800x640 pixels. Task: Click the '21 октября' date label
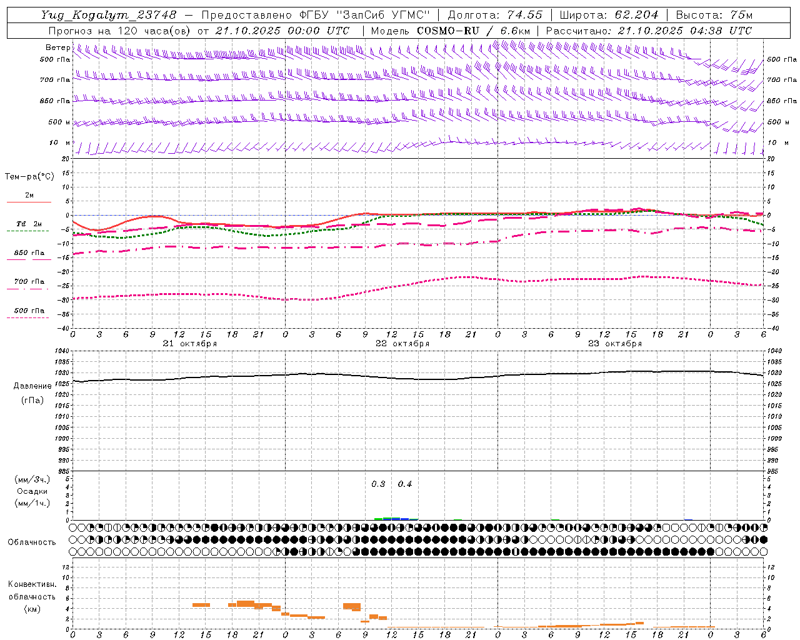tap(190, 344)
